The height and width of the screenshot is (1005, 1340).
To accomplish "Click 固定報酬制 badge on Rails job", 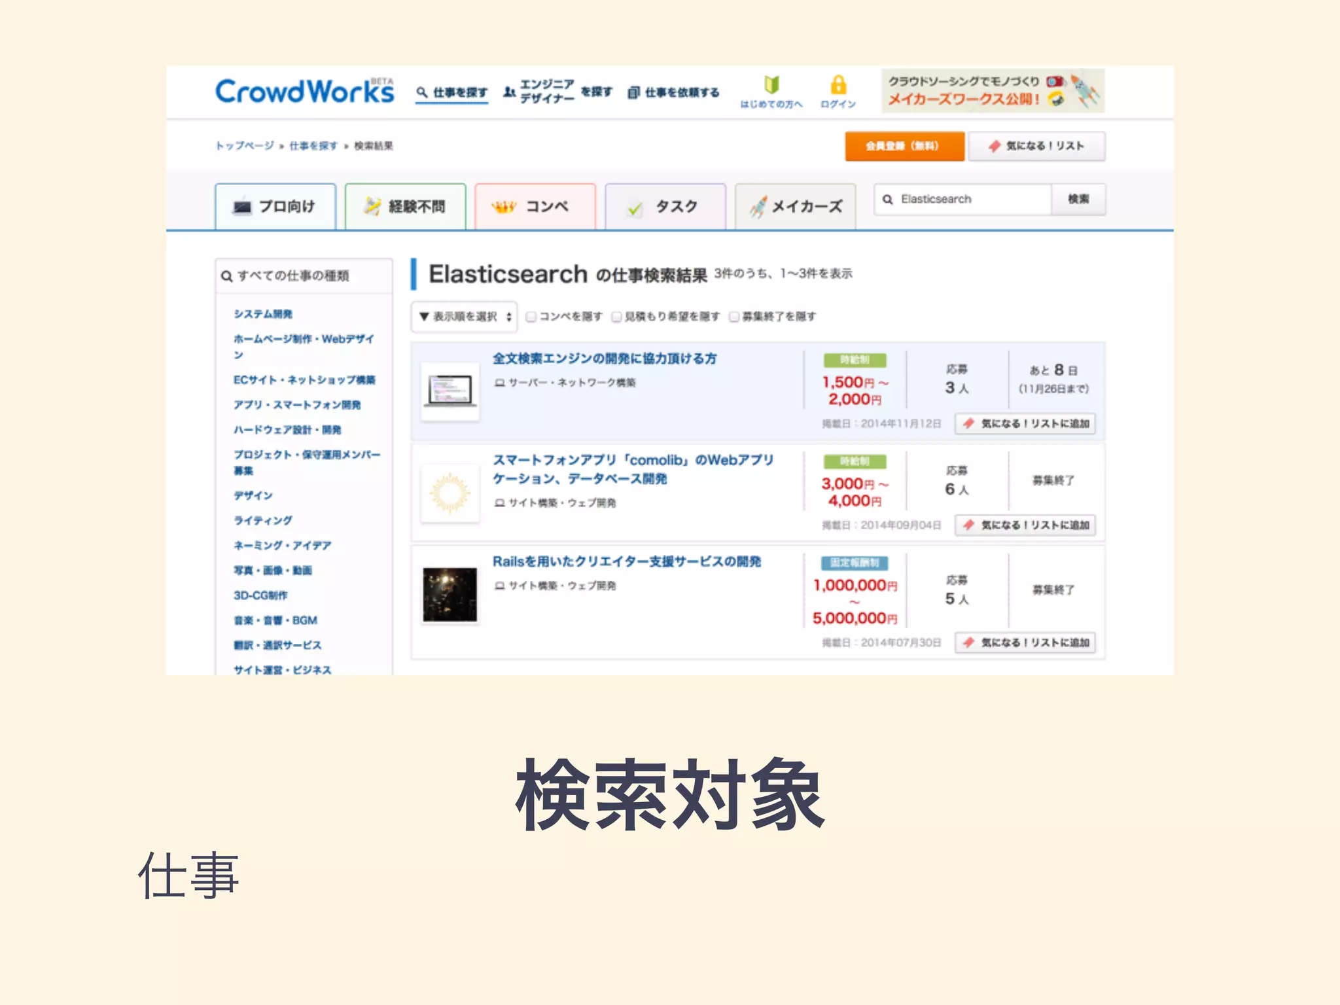I will pos(855,563).
